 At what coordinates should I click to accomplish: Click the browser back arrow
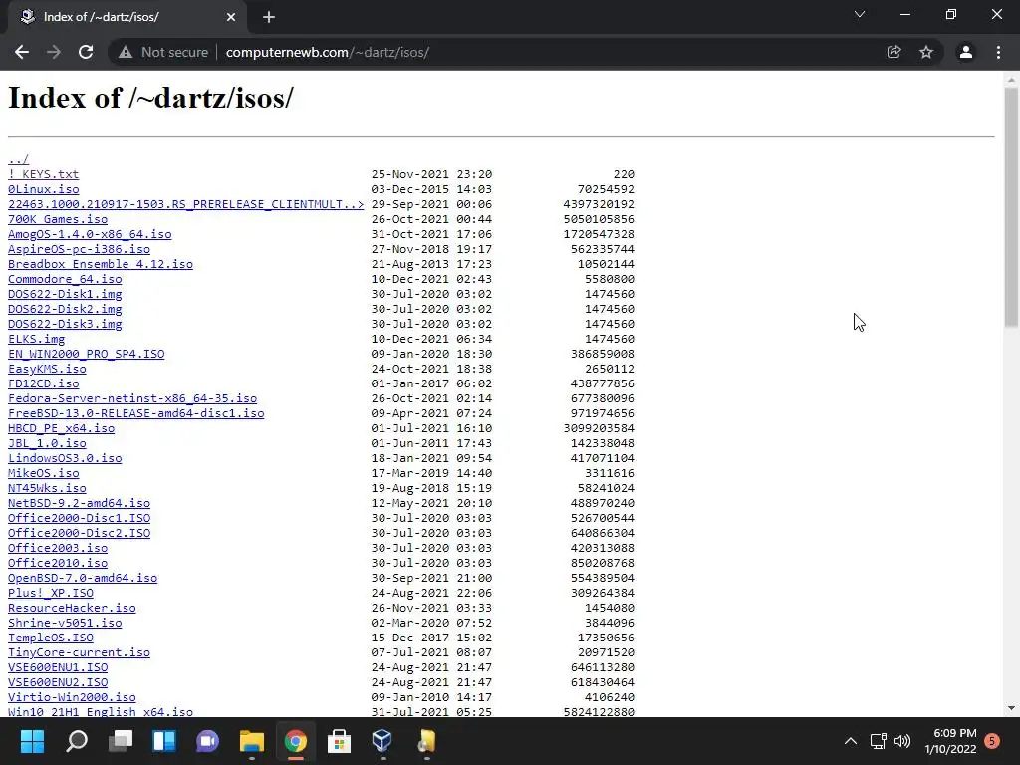[x=22, y=52]
